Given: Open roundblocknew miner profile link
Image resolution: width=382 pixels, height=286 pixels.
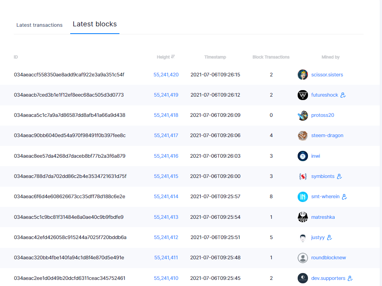Looking at the screenshot, I should 329,257.
